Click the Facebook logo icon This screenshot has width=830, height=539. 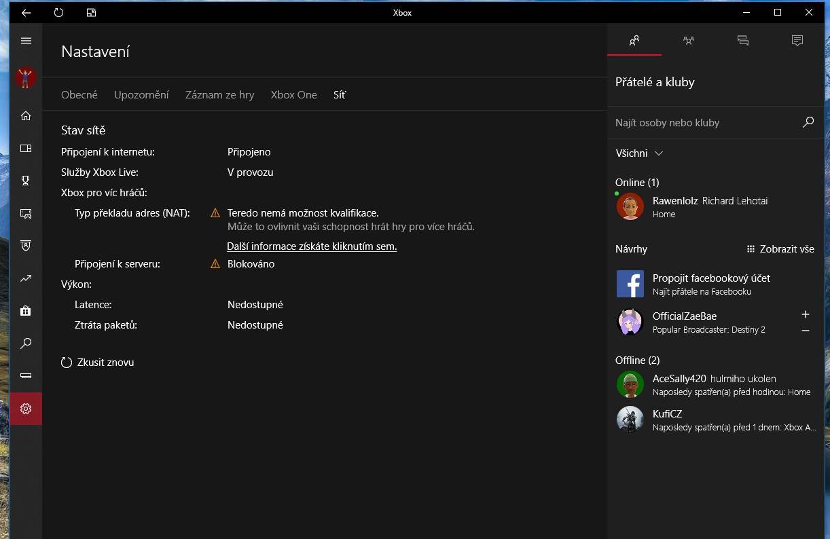click(630, 284)
